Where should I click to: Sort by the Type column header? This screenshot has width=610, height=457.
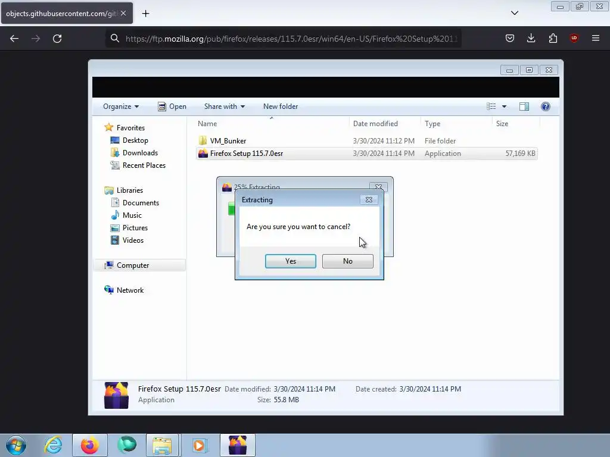456,124
